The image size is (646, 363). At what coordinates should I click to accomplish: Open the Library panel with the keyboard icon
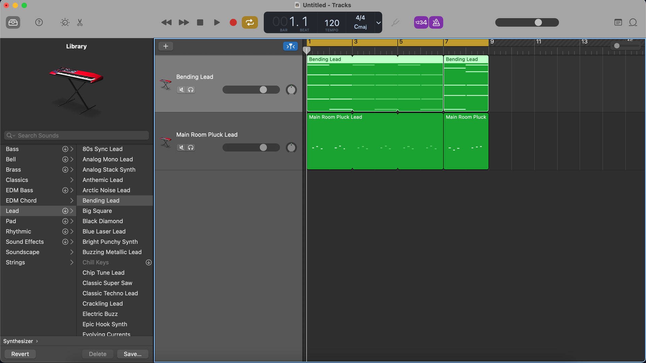[13, 23]
